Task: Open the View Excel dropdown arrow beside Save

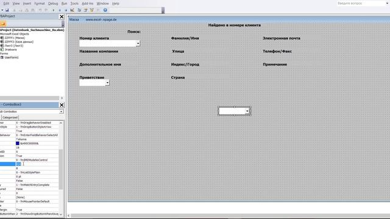Action: (x=2, y=10)
